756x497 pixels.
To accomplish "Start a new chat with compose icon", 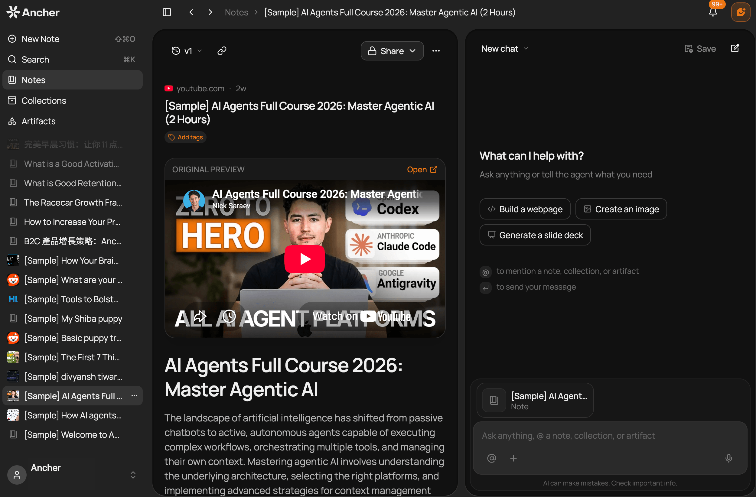I will point(735,48).
